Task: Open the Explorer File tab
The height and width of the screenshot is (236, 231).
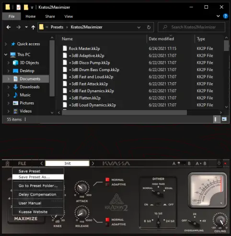Action: [12, 16]
